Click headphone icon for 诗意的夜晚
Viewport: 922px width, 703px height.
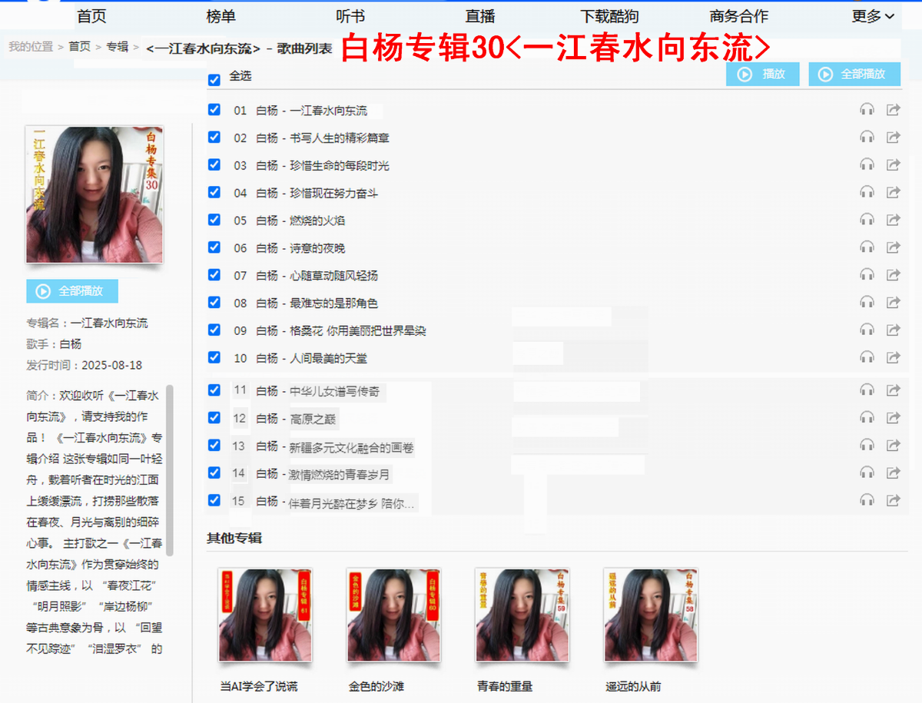867,247
